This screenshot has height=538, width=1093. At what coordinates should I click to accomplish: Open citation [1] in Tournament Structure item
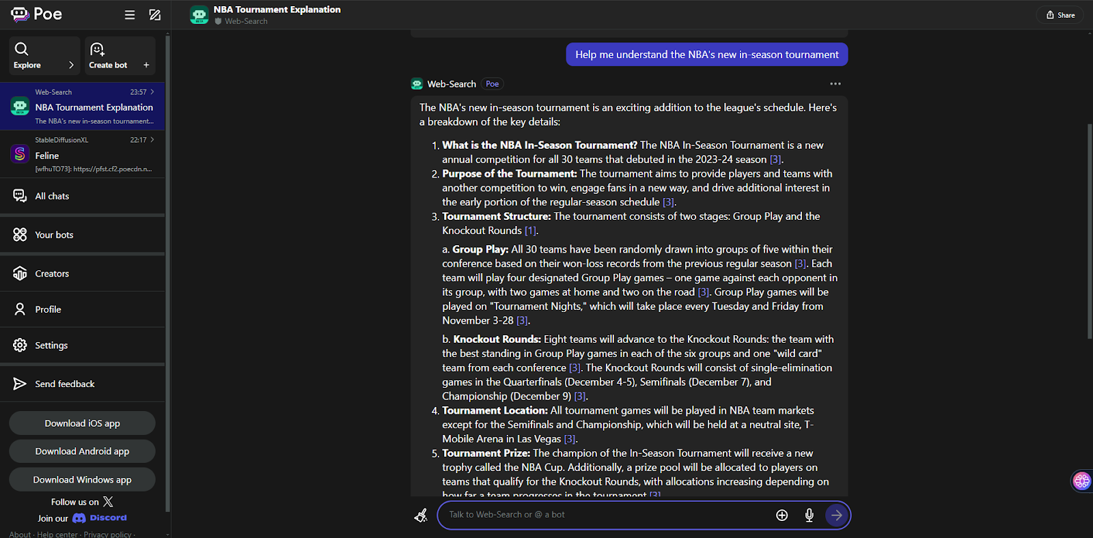coord(530,231)
